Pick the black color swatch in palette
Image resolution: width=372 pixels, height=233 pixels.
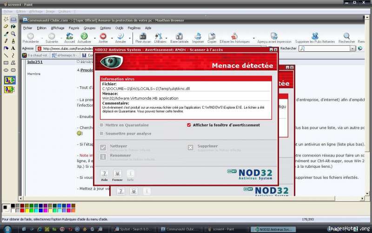pos(13,206)
